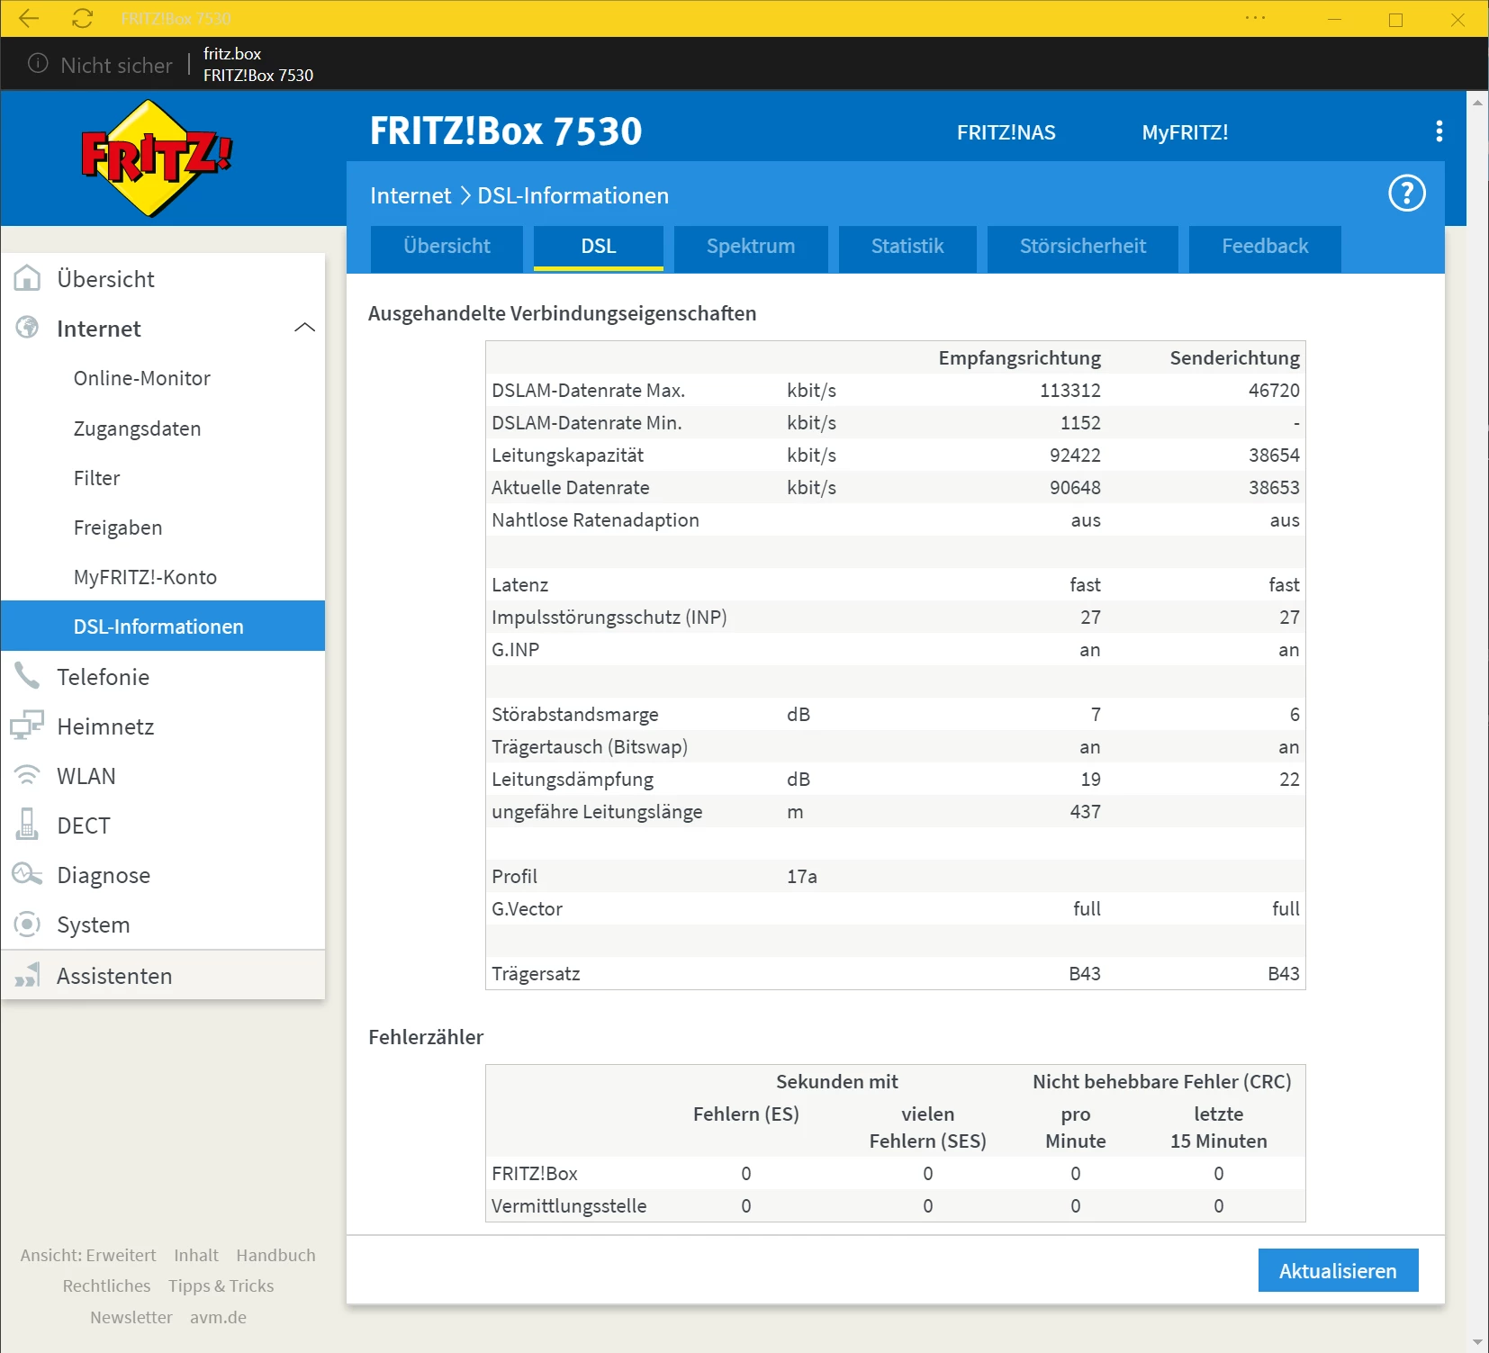This screenshot has height=1353, width=1489.
Task: Click the Trägersatz row label
Action: click(x=536, y=973)
